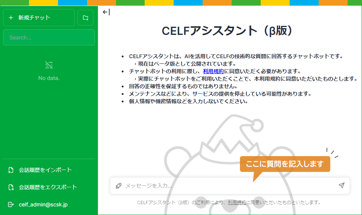362x215 pixels.
Task: Open 利用規約 link in footer notice
Action: pyautogui.click(x=237, y=203)
